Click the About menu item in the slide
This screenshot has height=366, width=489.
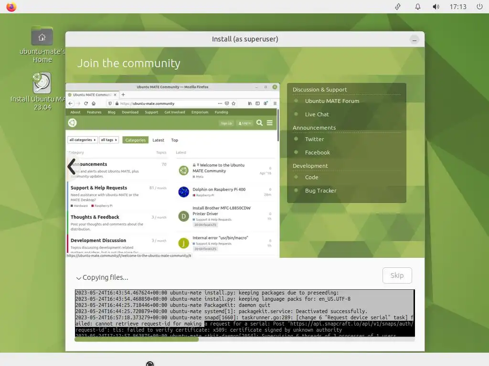pos(75,112)
